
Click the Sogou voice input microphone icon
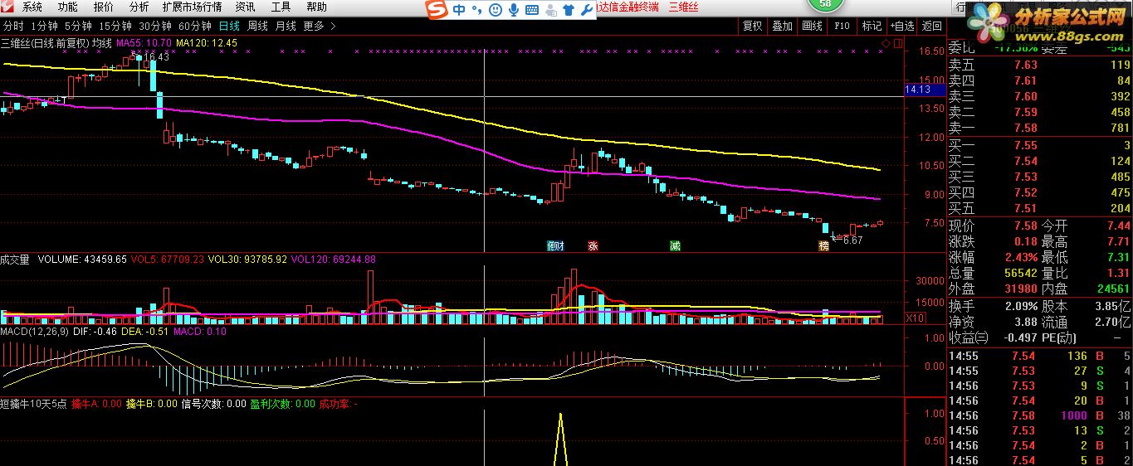point(514,9)
